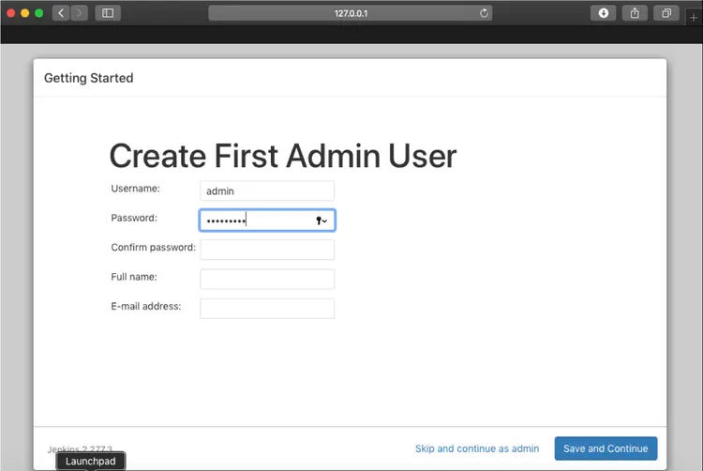The height and width of the screenshot is (471, 703).
Task: Click the Save and Continue button
Action: (606, 448)
